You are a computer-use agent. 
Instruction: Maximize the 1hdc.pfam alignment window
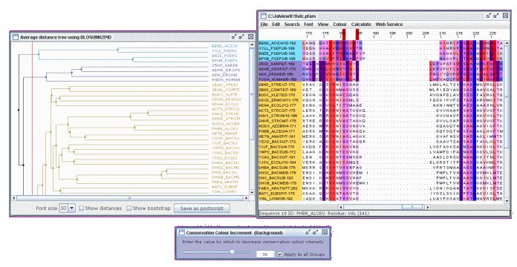[x=496, y=16]
